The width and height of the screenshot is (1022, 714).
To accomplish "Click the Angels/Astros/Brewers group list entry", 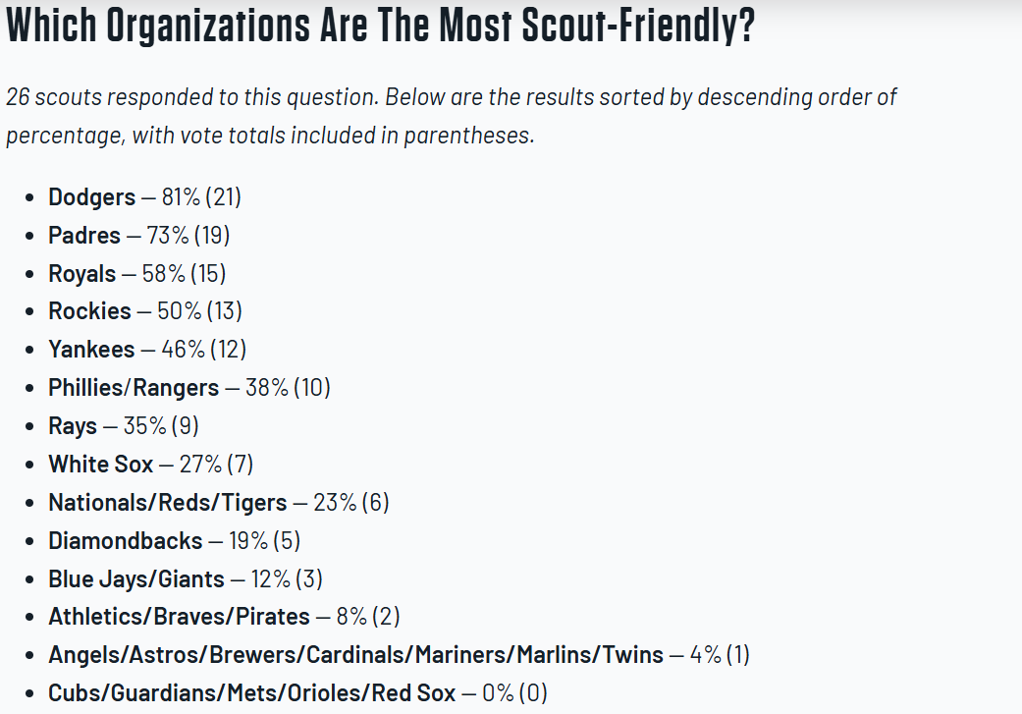I will pos(399,654).
